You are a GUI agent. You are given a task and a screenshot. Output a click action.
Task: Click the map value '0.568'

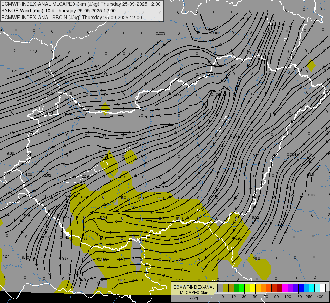(x=235, y=135)
